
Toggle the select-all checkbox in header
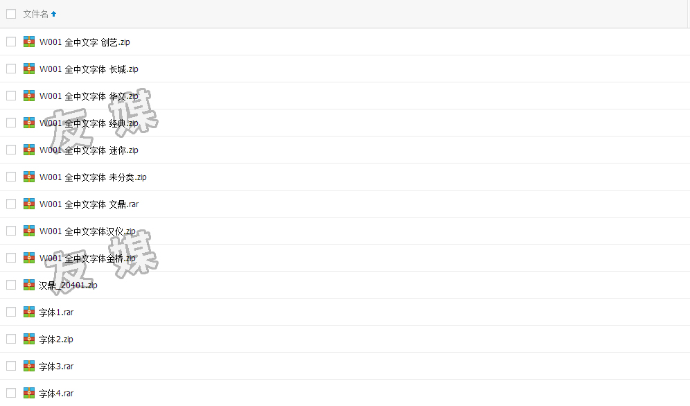coord(11,14)
